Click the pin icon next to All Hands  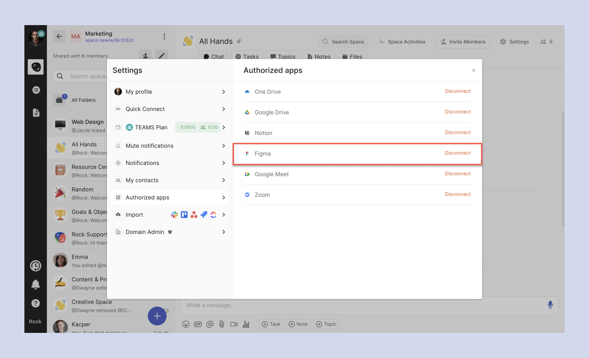(x=239, y=41)
